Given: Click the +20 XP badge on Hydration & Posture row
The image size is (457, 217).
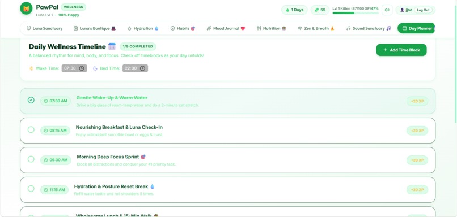Looking at the screenshot, I should [417, 190].
